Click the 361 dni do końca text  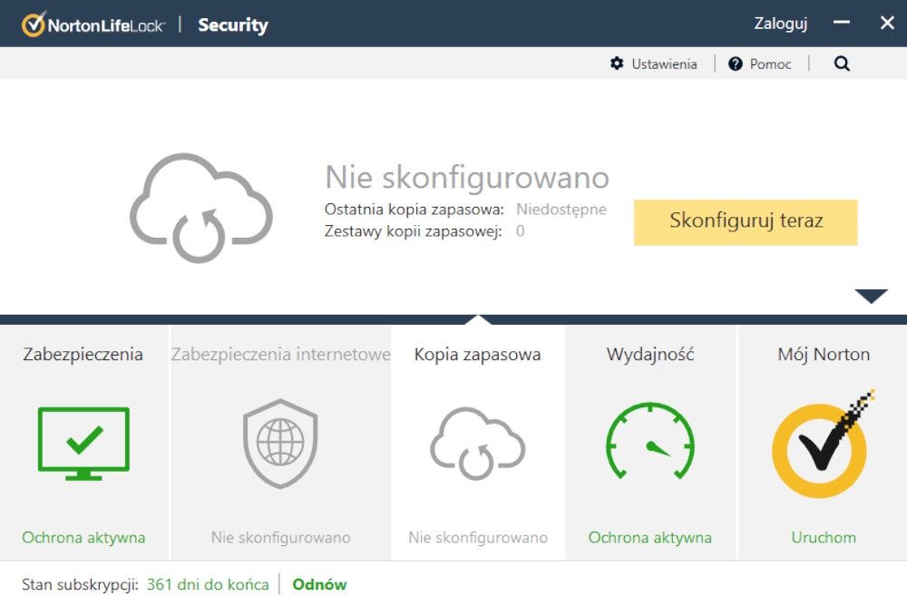pos(208,584)
